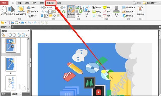This screenshot has height=96, width=161.
Task: Click the 选区 selection tool button
Action: (x=86, y=11)
